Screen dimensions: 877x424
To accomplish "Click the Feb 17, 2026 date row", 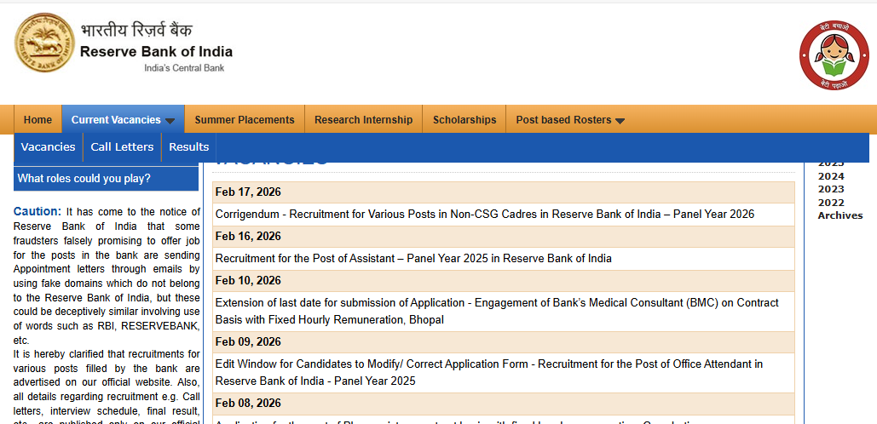I will click(504, 192).
